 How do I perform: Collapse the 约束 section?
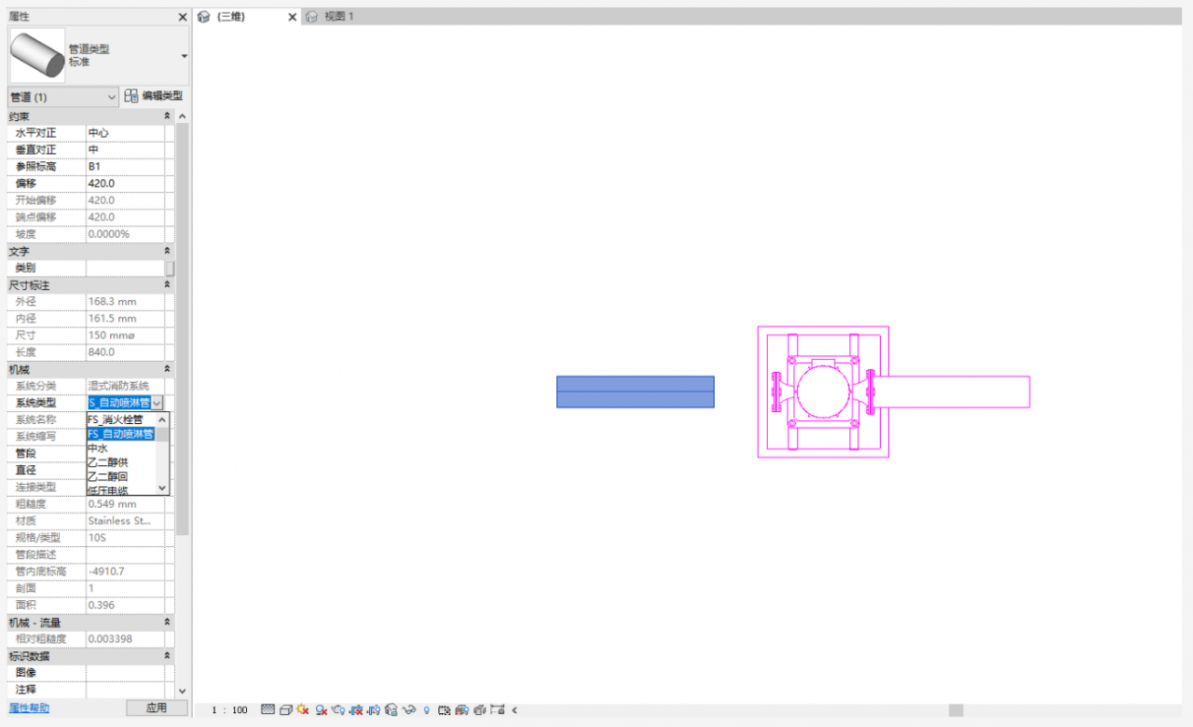coord(168,117)
